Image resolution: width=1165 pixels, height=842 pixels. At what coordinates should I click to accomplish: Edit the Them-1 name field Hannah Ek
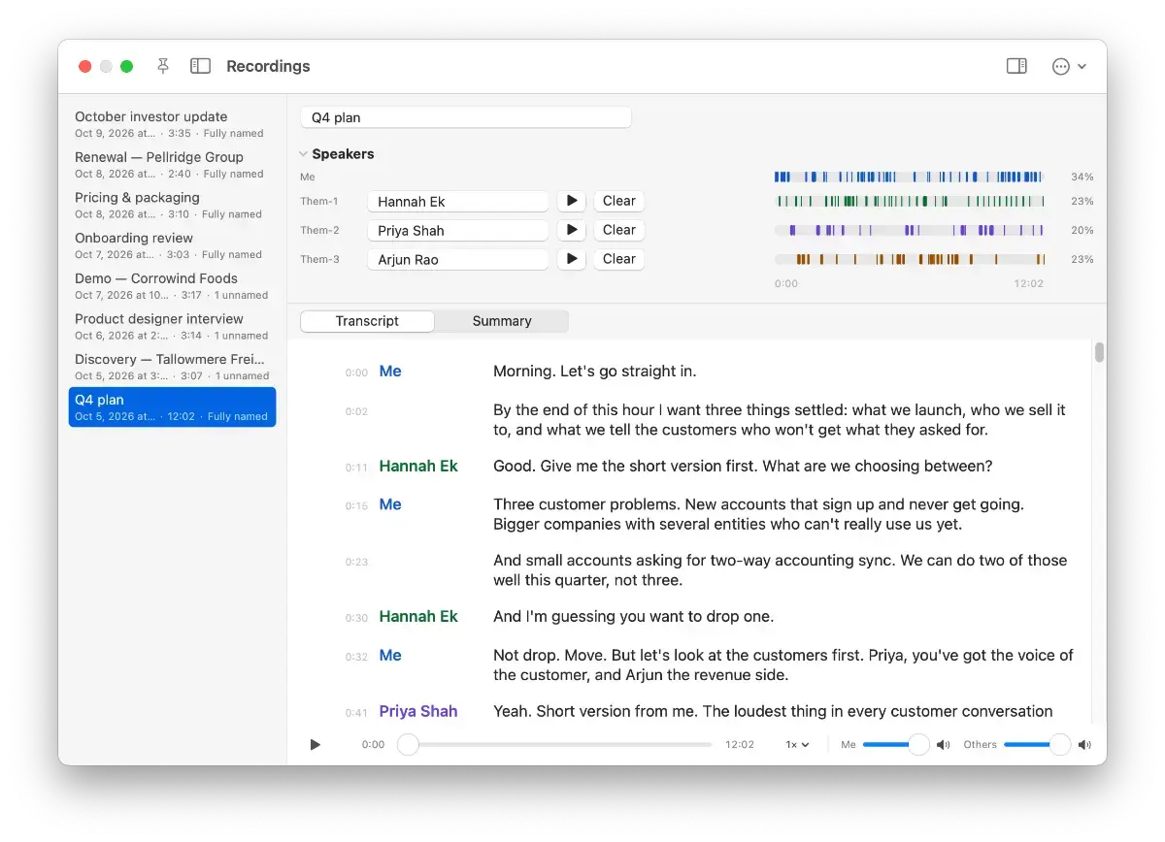[458, 202]
